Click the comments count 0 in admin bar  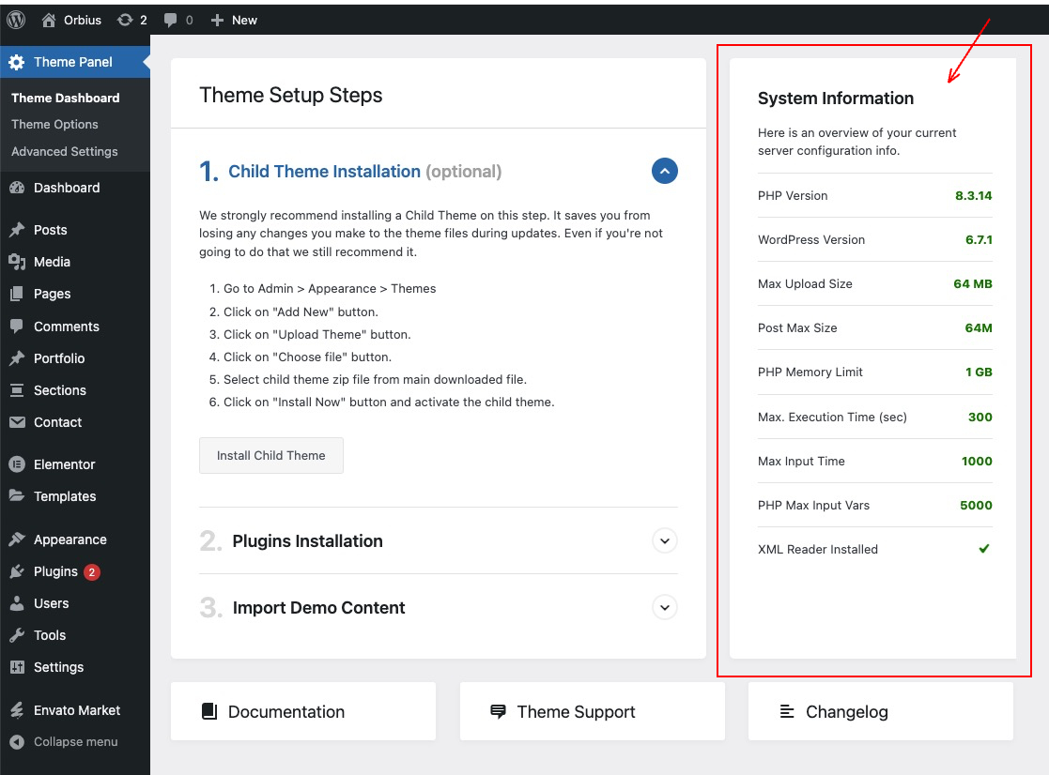pyautogui.click(x=190, y=20)
